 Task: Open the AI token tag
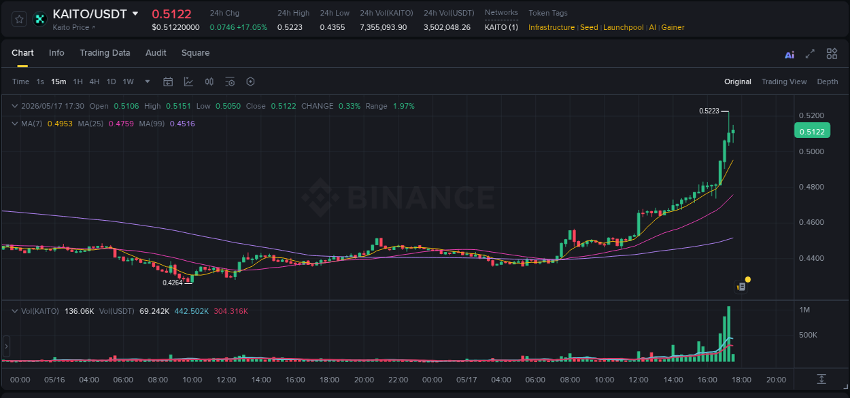tap(653, 27)
